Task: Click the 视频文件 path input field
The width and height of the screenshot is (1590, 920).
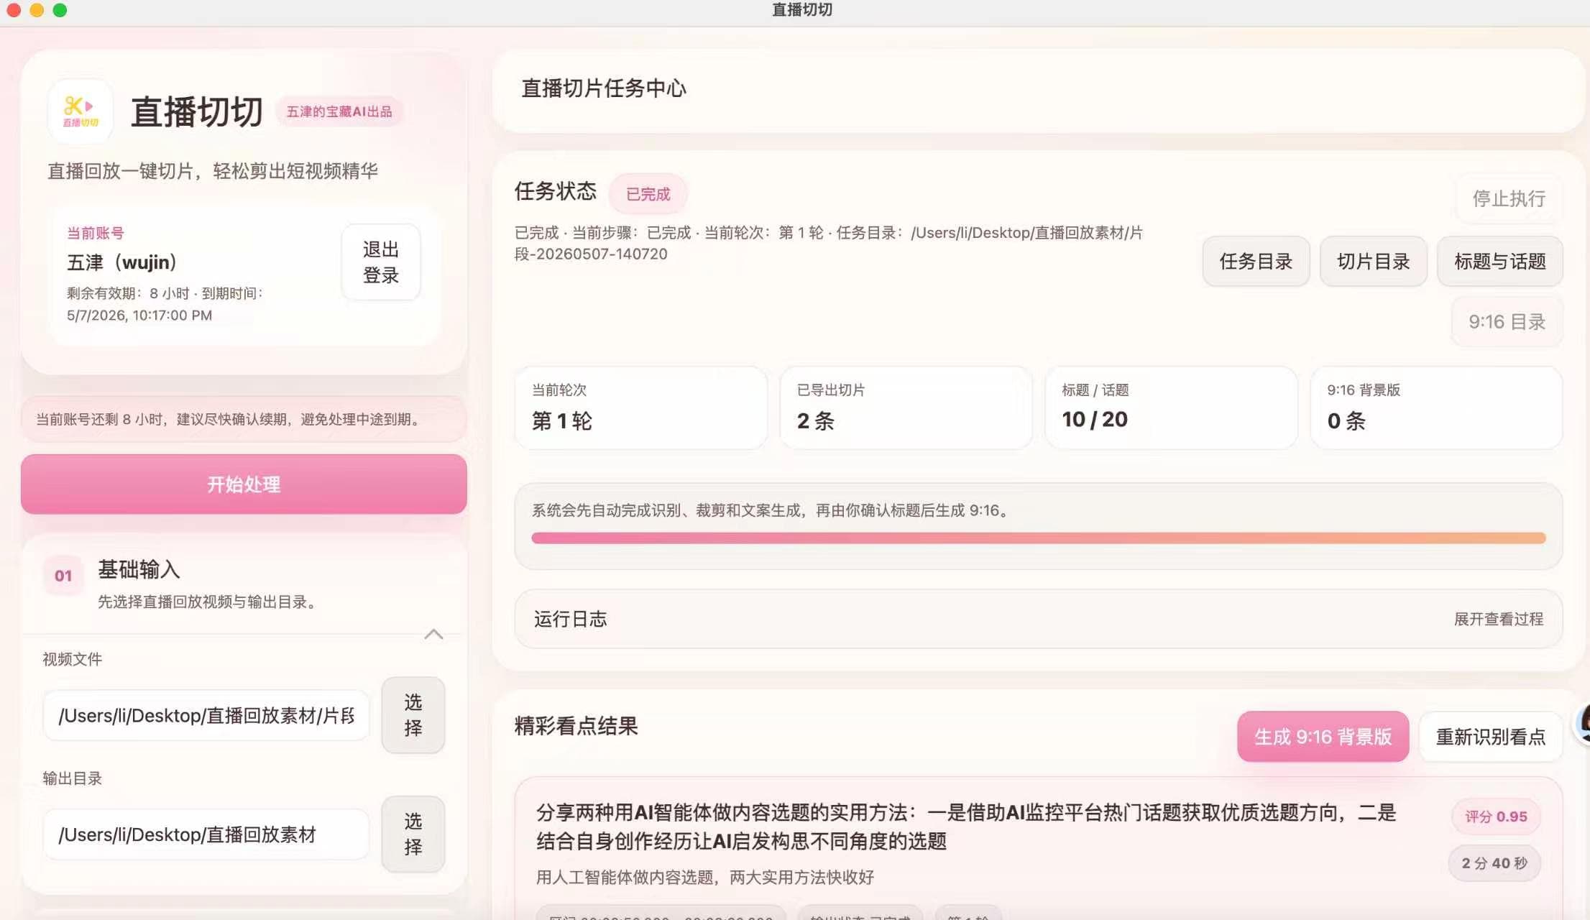Action: pos(206,715)
